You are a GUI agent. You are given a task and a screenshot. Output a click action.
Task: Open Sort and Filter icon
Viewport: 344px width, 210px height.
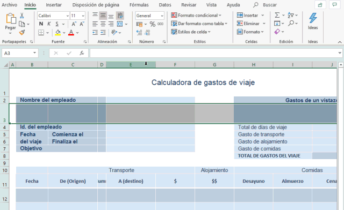[291, 15]
